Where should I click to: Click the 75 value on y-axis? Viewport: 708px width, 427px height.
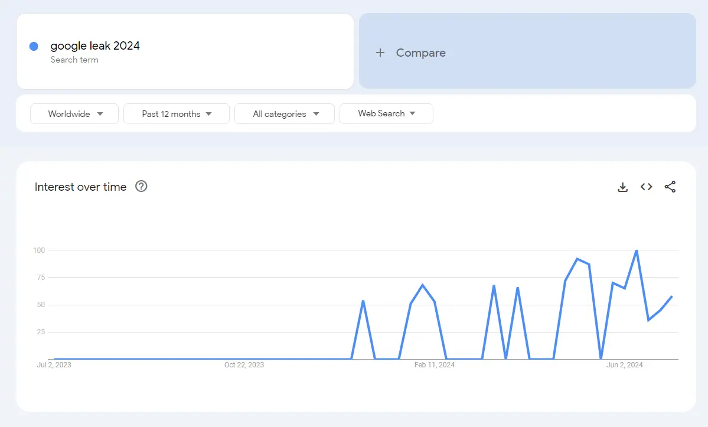41,277
